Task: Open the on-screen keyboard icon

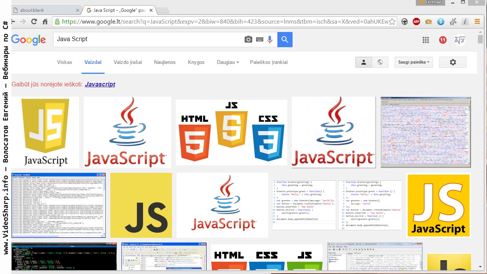Action: (259, 39)
